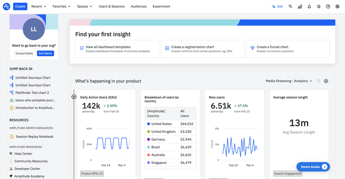Go to Users & Sessions tab
345x179 pixels.
click(112, 6)
